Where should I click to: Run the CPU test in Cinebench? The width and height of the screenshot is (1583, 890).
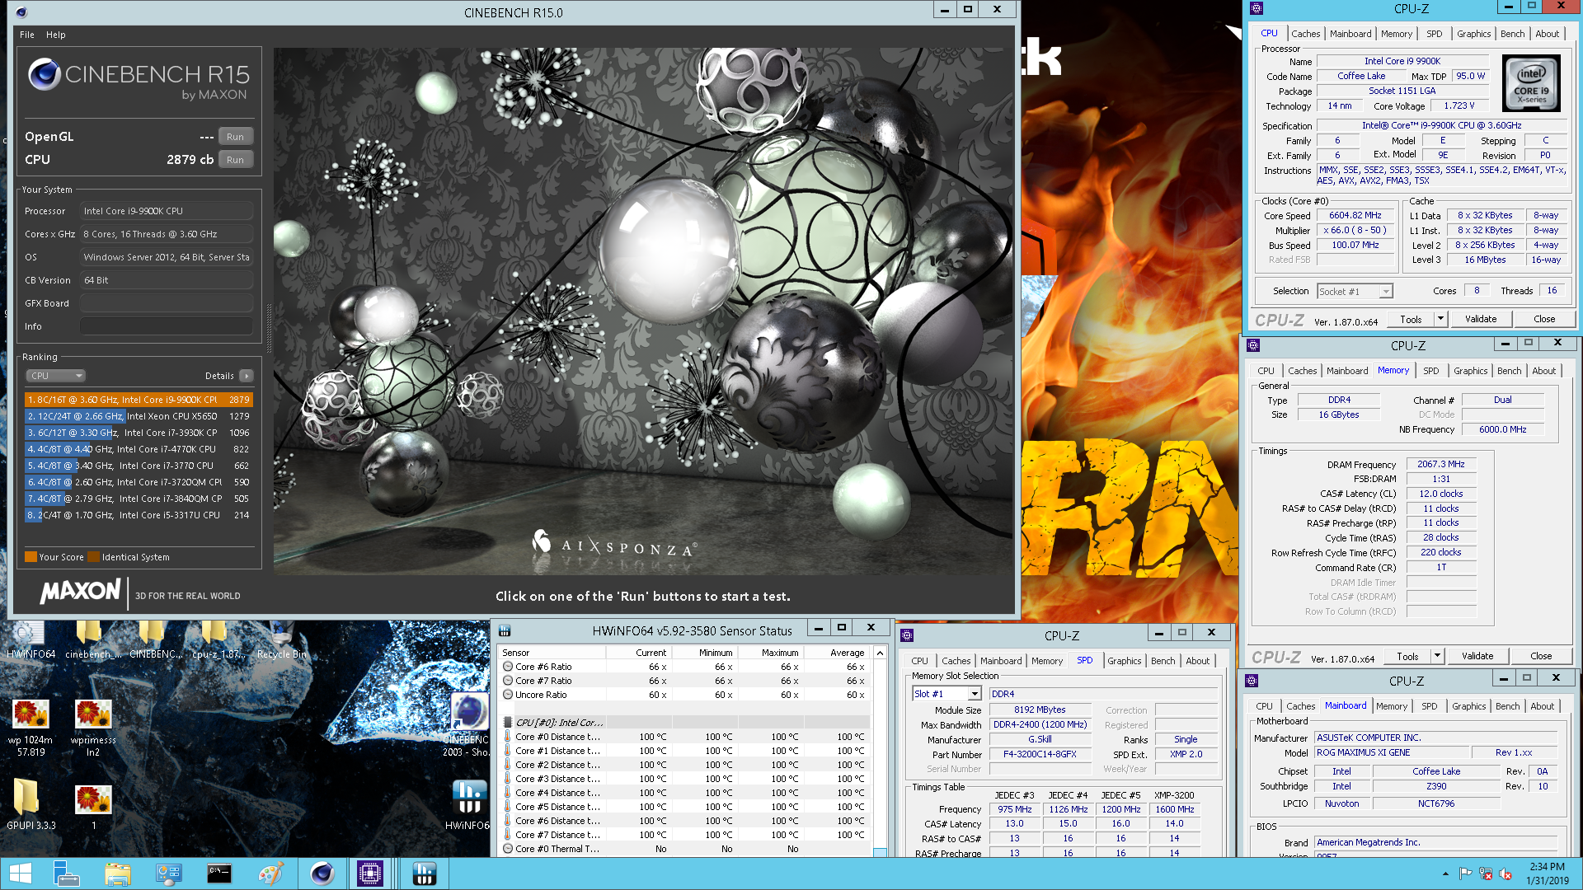236,160
